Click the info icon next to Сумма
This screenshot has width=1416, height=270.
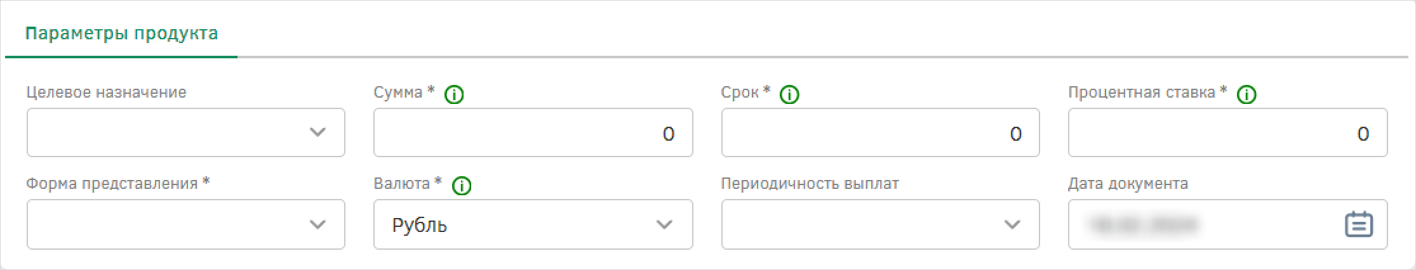[x=454, y=95]
